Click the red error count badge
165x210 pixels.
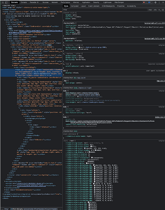144,3
